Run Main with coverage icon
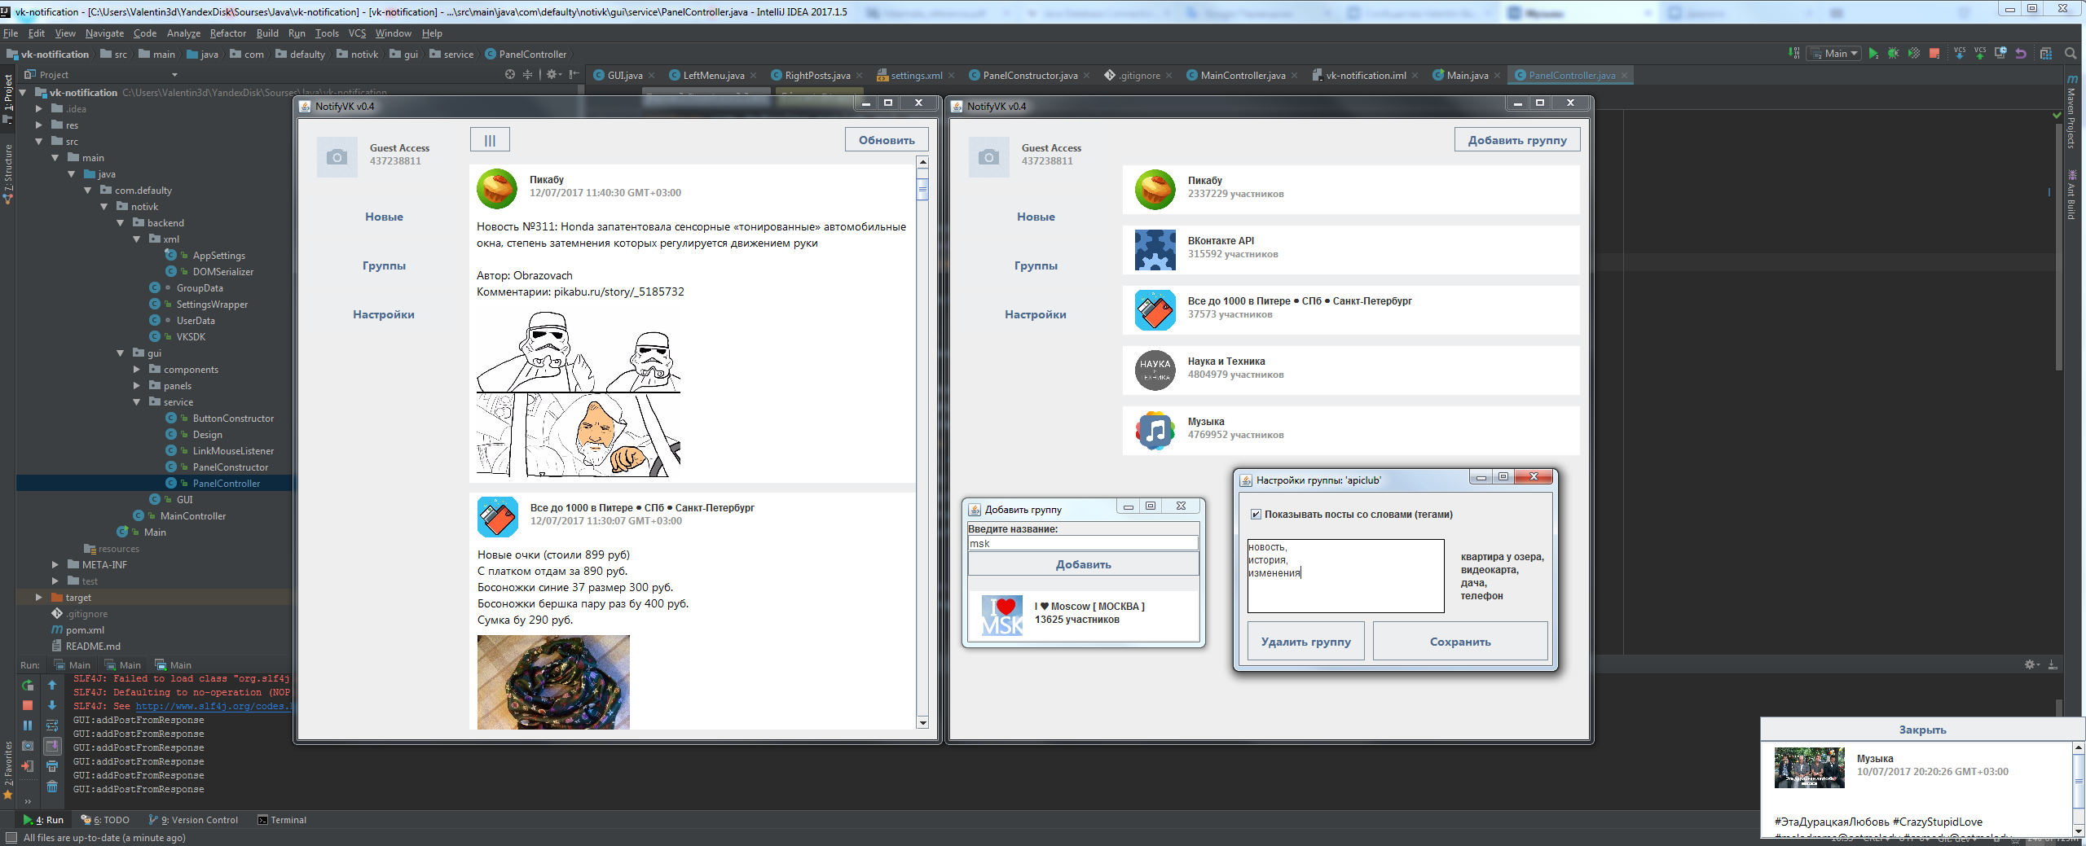This screenshot has height=846, width=2086. coord(1914,54)
